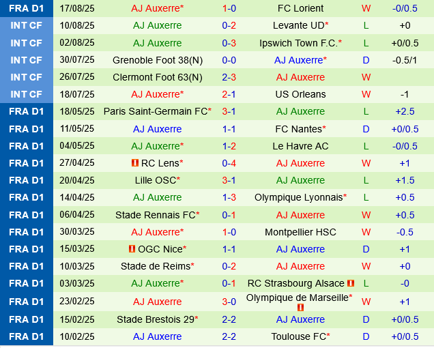The width and height of the screenshot is (434, 348).
Task: Click Ipswich Town F.C. team name
Action: coord(298,42)
